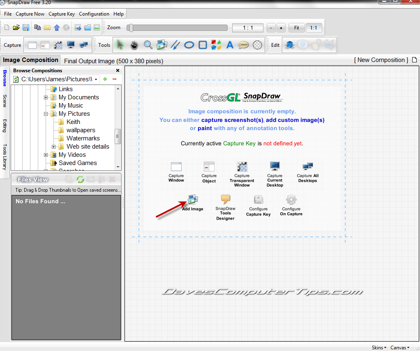This screenshot has height=351, width=420.
Task: Click the blue 3D cube Edit icon
Action: point(290,45)
